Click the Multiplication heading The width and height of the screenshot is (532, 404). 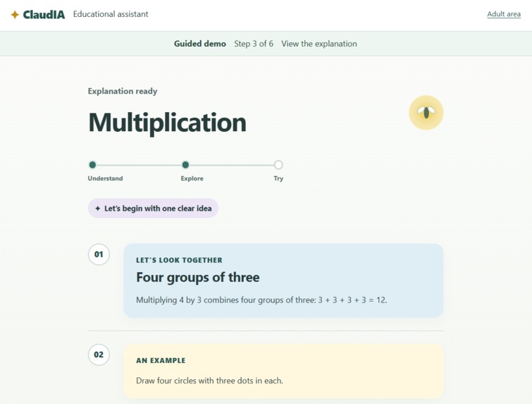167,123
